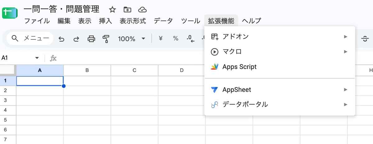Click the move to folder icon

127,10
